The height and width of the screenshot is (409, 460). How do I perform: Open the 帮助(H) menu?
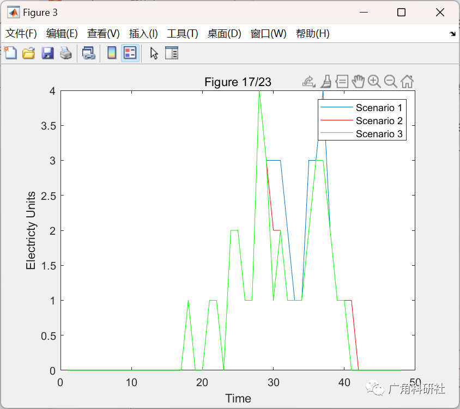coord(312,33)
